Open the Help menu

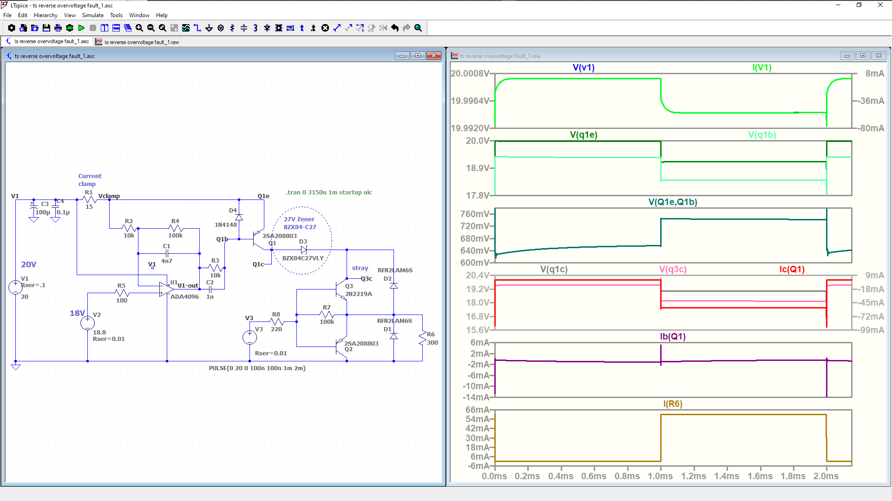[162, 15]
